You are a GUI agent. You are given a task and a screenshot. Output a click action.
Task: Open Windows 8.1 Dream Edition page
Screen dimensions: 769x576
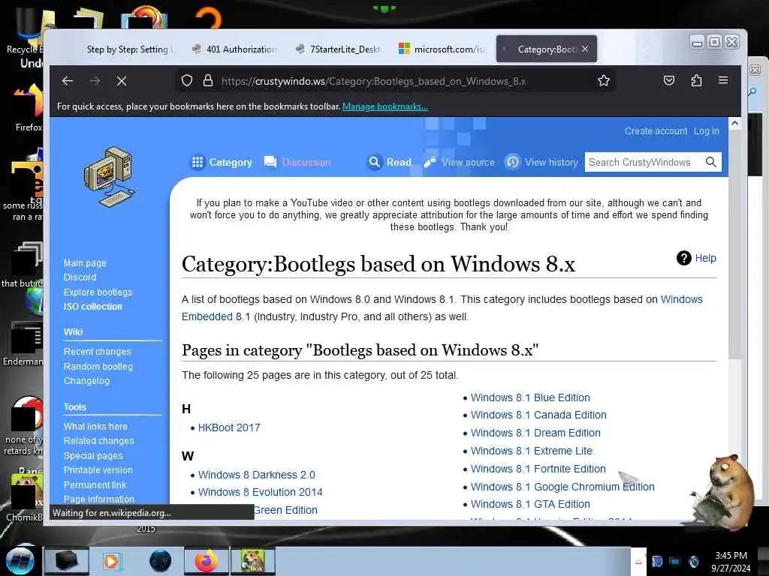coord(535,433)
